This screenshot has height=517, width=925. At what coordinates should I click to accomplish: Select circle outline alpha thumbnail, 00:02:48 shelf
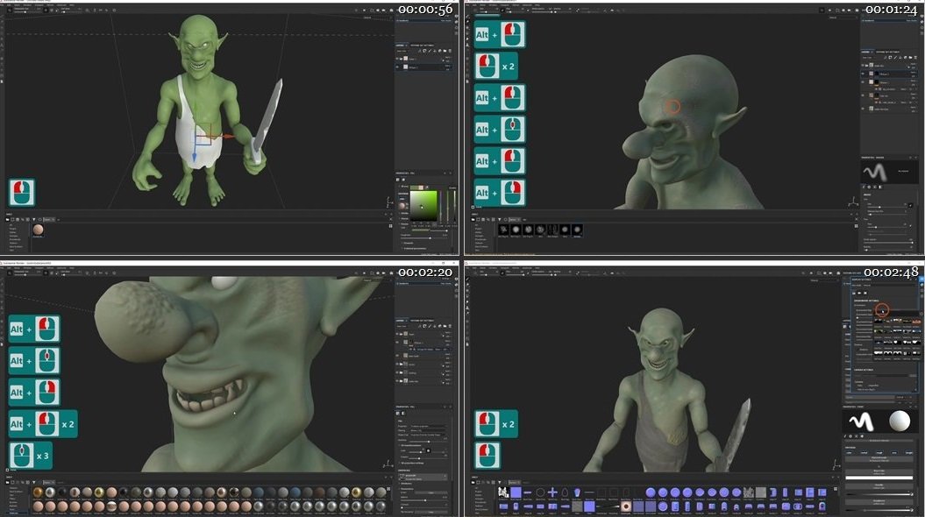(x=540, y=492)
